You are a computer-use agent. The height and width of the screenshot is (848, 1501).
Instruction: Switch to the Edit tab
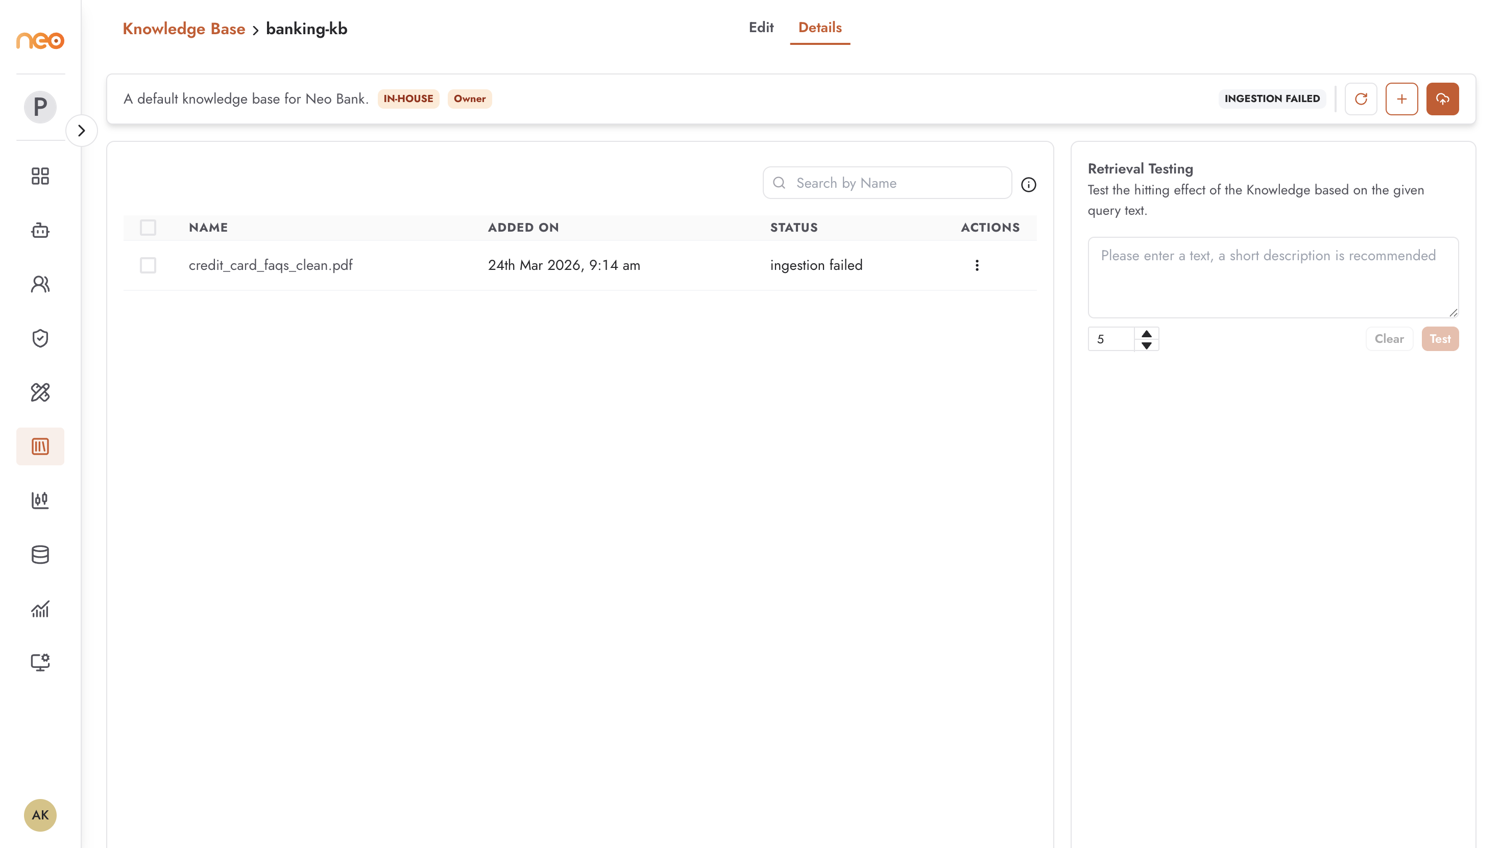click(761, 28)
